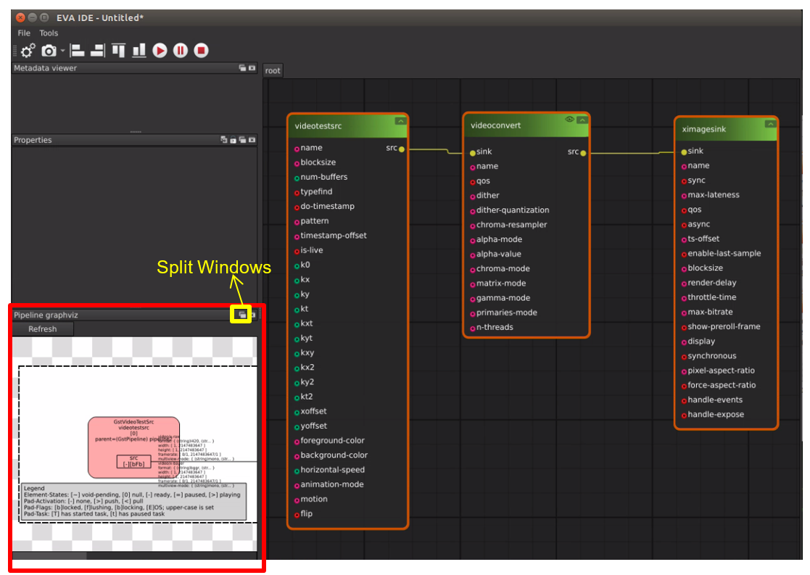Image resolution: width=810 pixels, height=575 pixels.
Task: Click the camera snapshot icon
Action: 49,51
